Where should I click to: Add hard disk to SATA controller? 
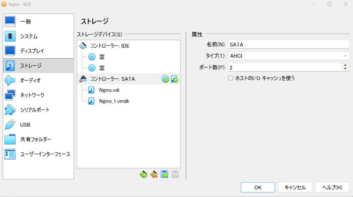(x=174, y=79)
